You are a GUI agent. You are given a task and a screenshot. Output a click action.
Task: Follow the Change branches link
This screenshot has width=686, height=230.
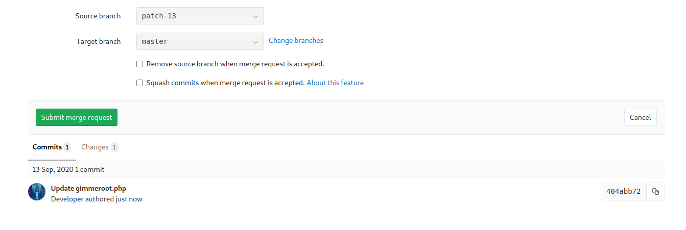296,41
